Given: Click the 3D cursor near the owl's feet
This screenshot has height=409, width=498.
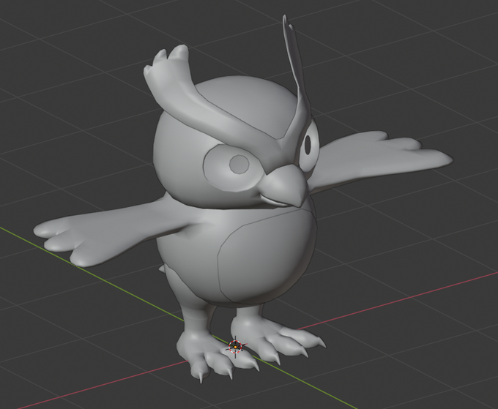Looking at the screenshot, I should [235, 347].
